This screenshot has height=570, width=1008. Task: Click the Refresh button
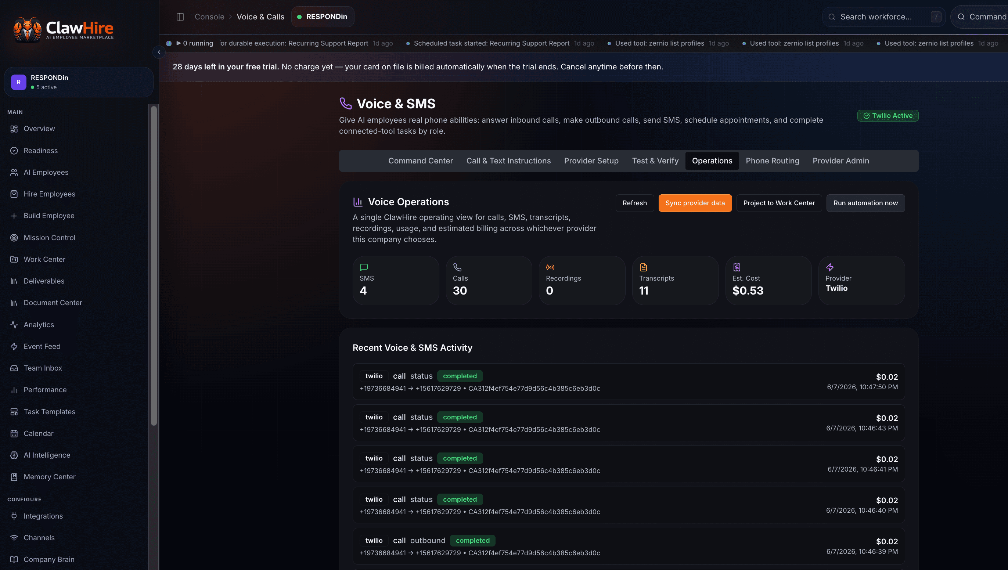pos(634,203)
